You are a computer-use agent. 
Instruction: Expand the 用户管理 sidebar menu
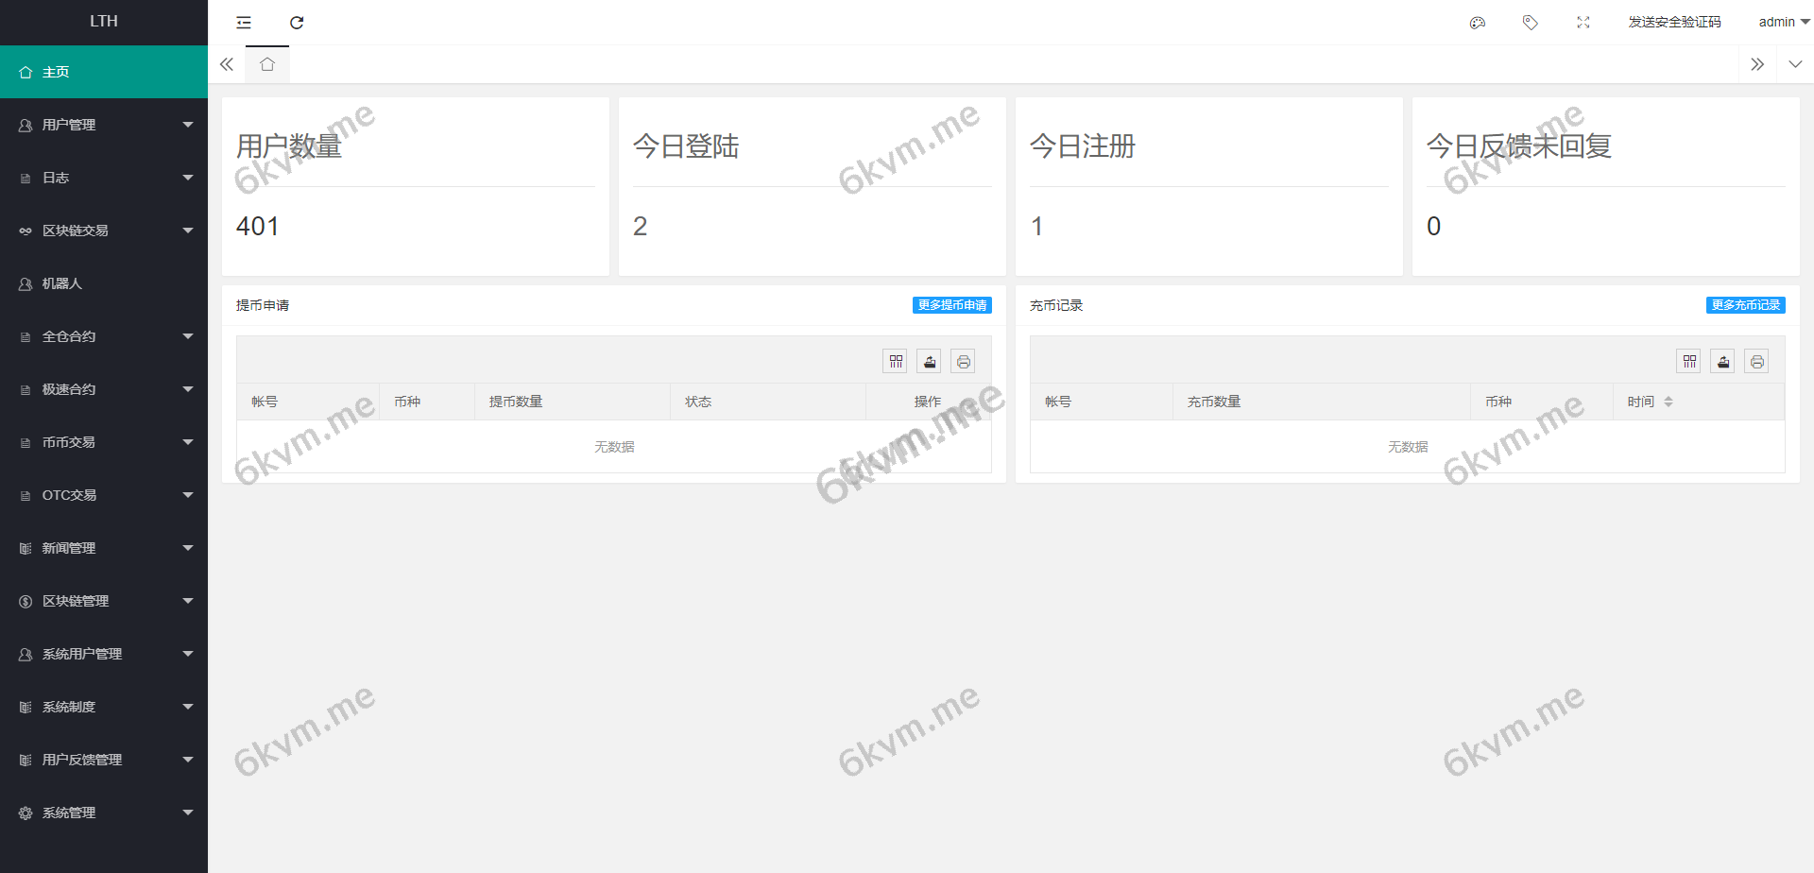[104, 125]
